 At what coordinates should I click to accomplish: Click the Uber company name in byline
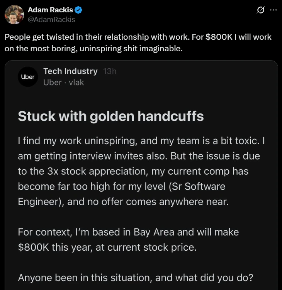pyautogui.click(x=52, y=82)
